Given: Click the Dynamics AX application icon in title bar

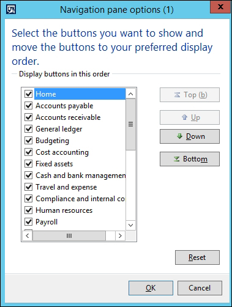Looking at the screenshot, I should point(11,9).
